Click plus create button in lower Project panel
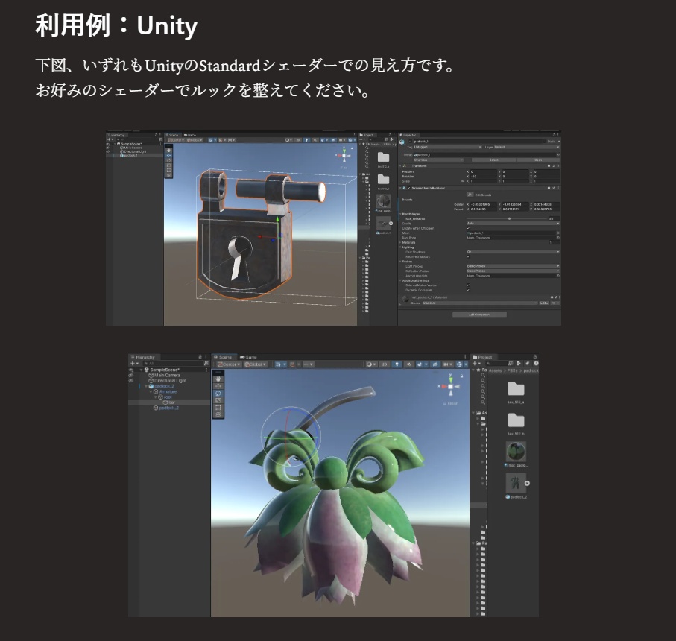 476,364
